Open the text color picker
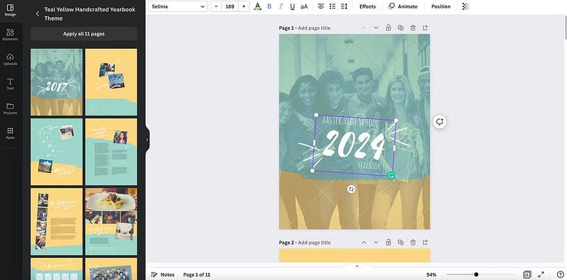 tap(257, 6)
